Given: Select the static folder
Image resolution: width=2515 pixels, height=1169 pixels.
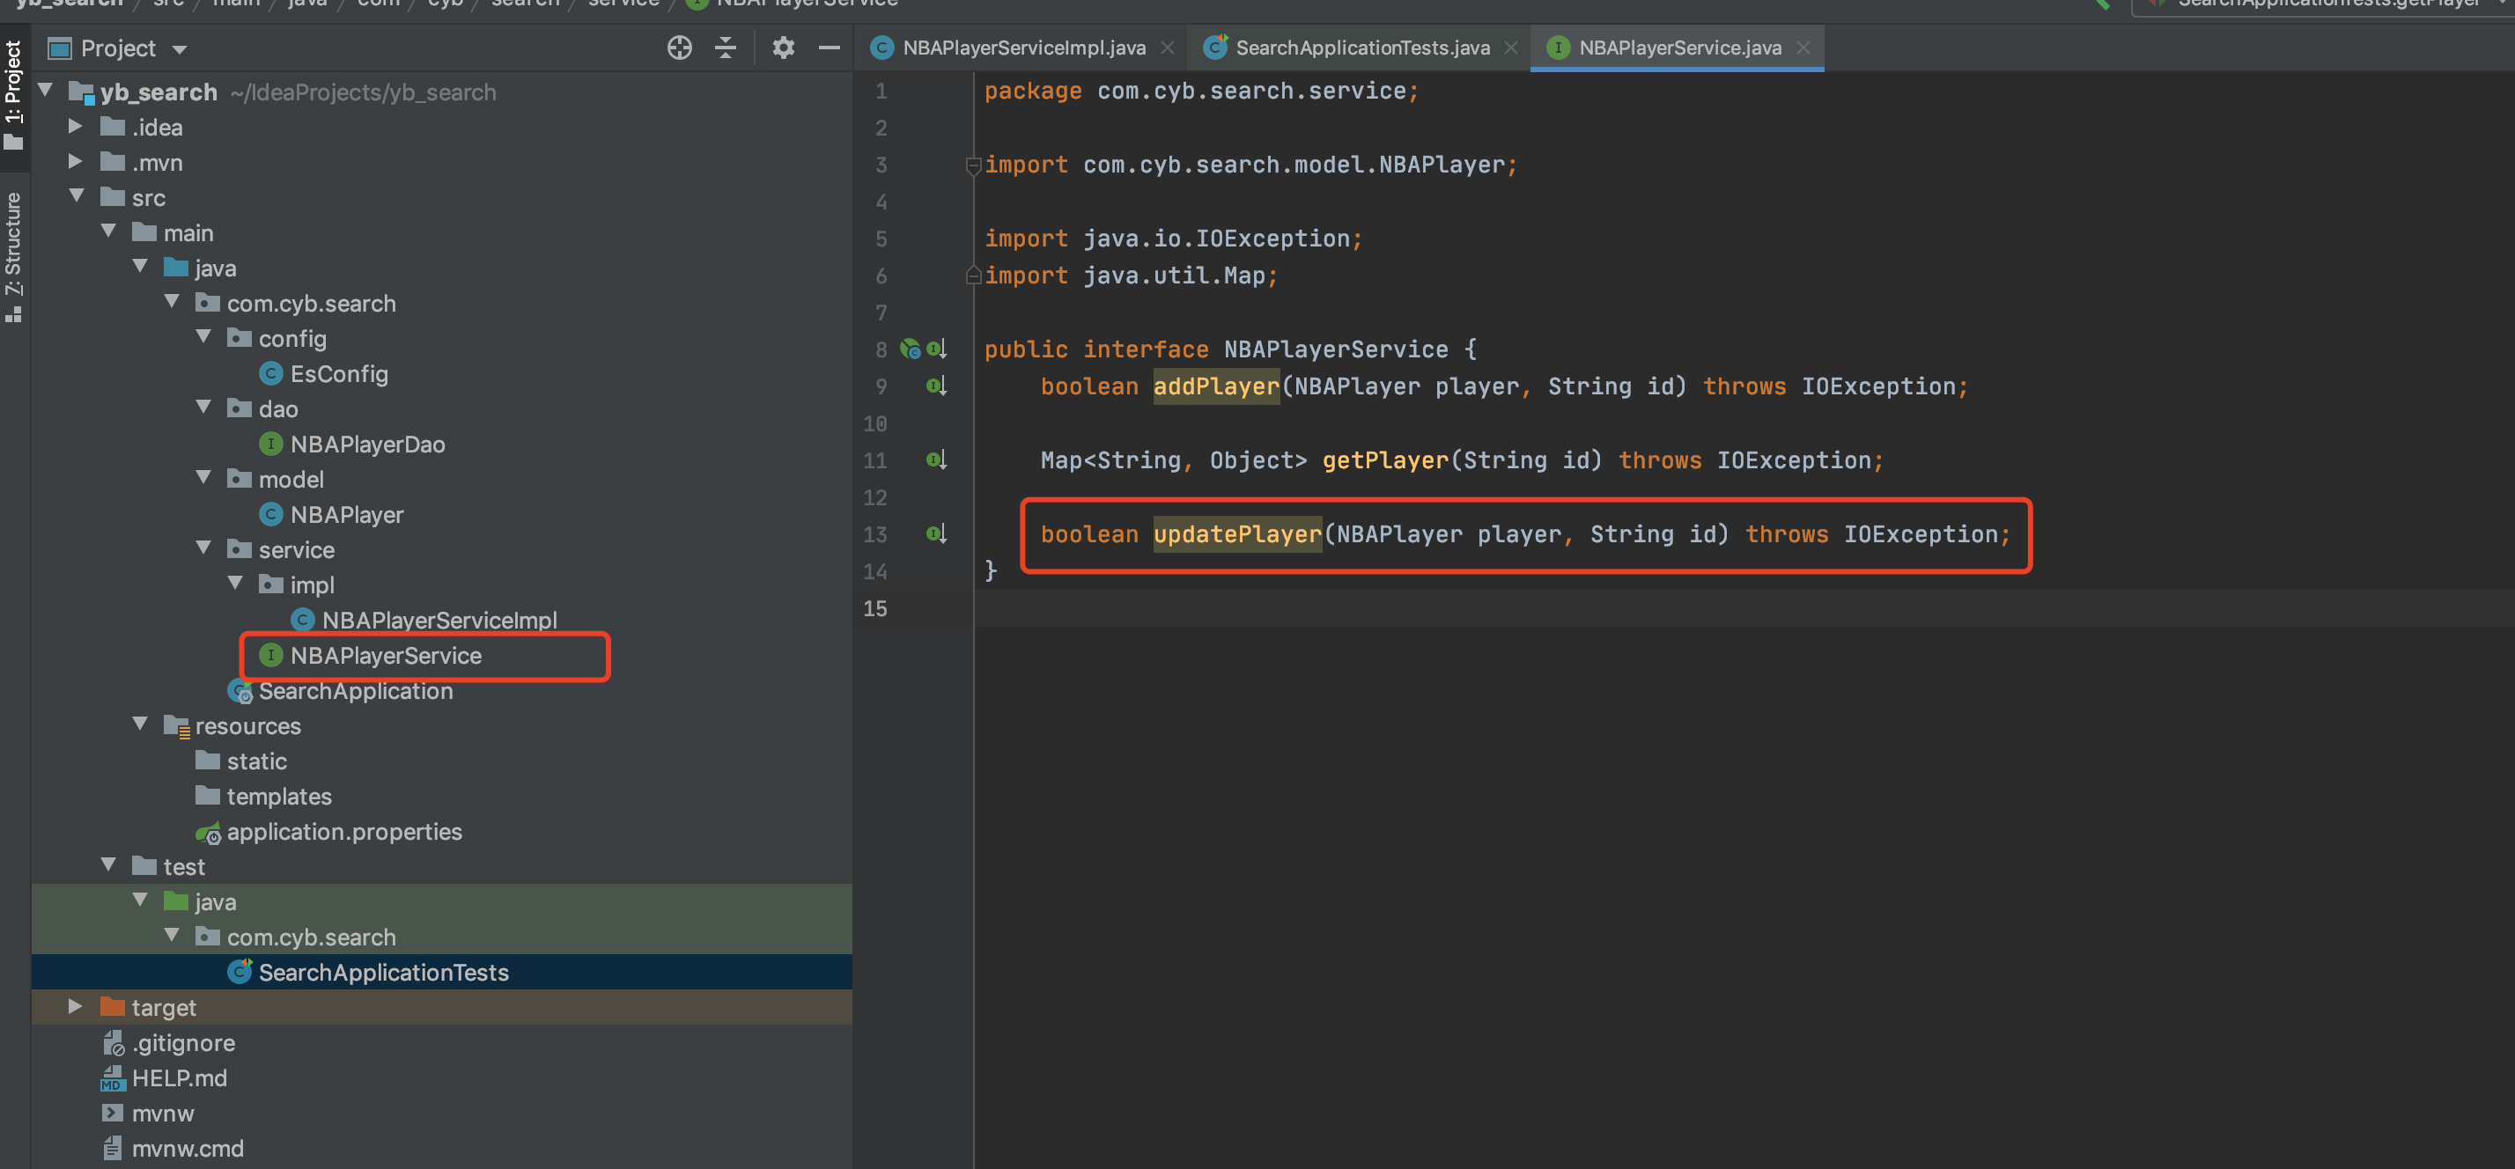Looking at the screenshot, I should click(255, 761).
